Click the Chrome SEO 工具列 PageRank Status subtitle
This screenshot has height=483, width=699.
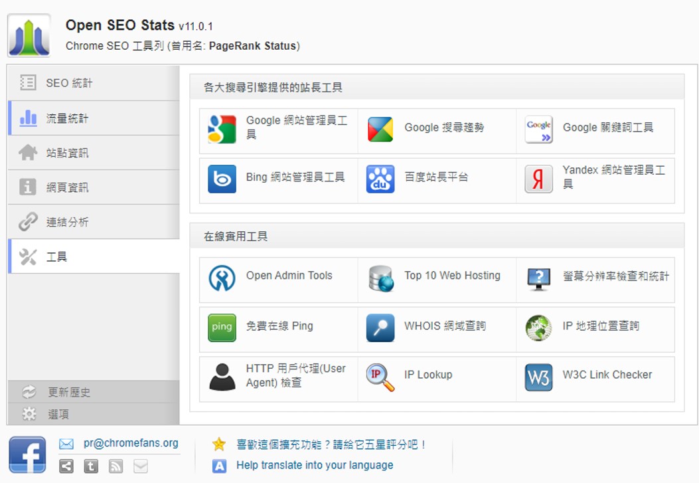click(183, 46)
